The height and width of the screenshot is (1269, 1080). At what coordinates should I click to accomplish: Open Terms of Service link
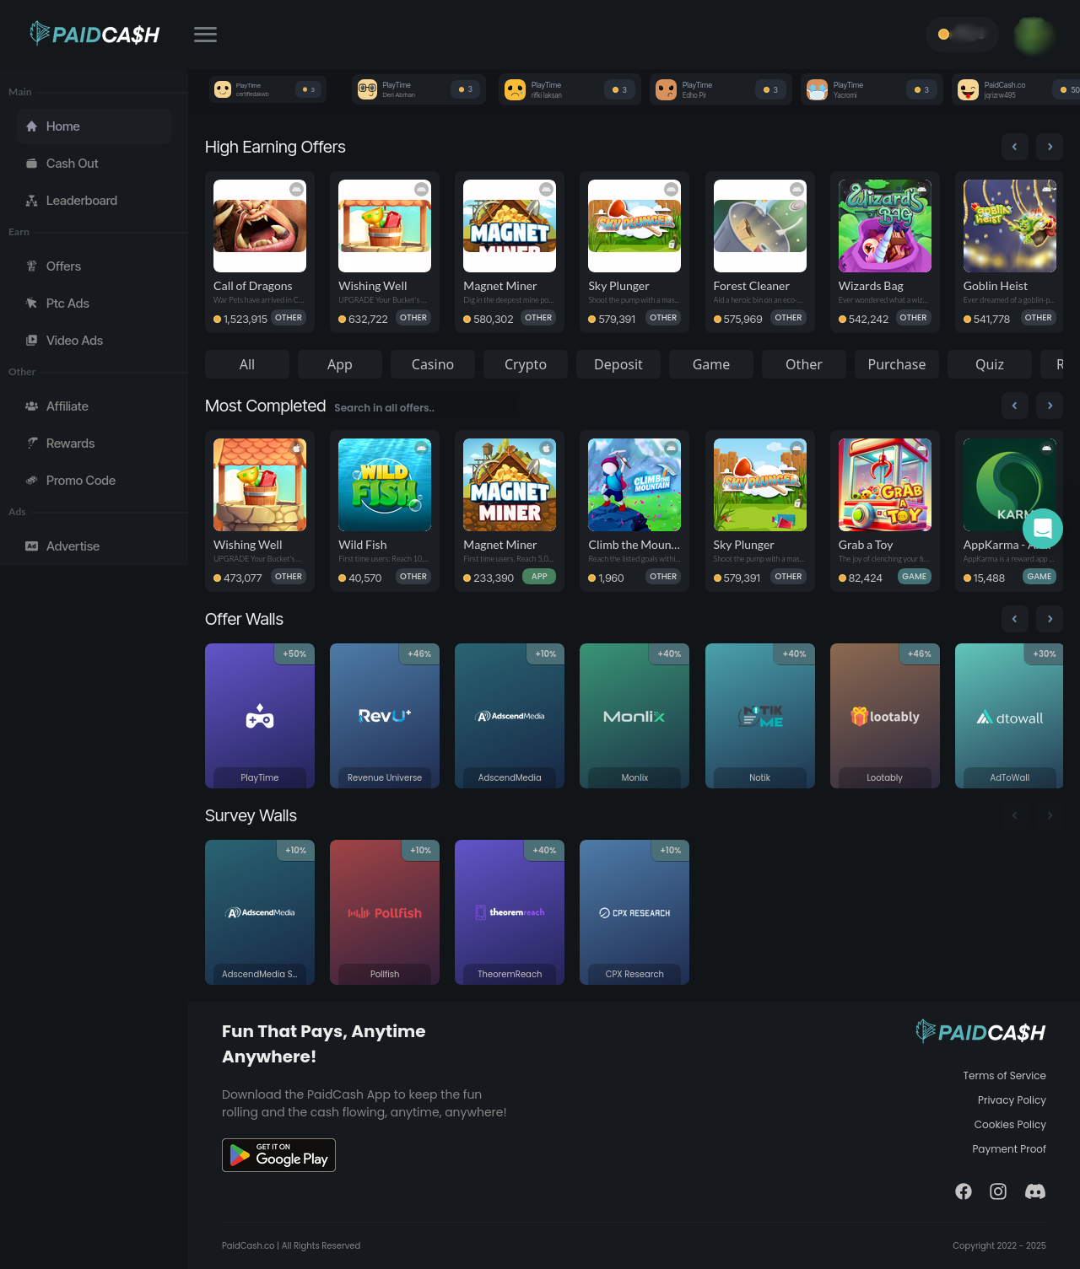pos(1004,1076)
